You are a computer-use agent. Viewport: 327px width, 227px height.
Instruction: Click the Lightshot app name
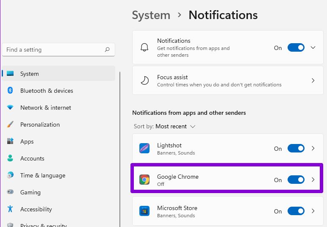pyautogui.click(x=169, y=145)
